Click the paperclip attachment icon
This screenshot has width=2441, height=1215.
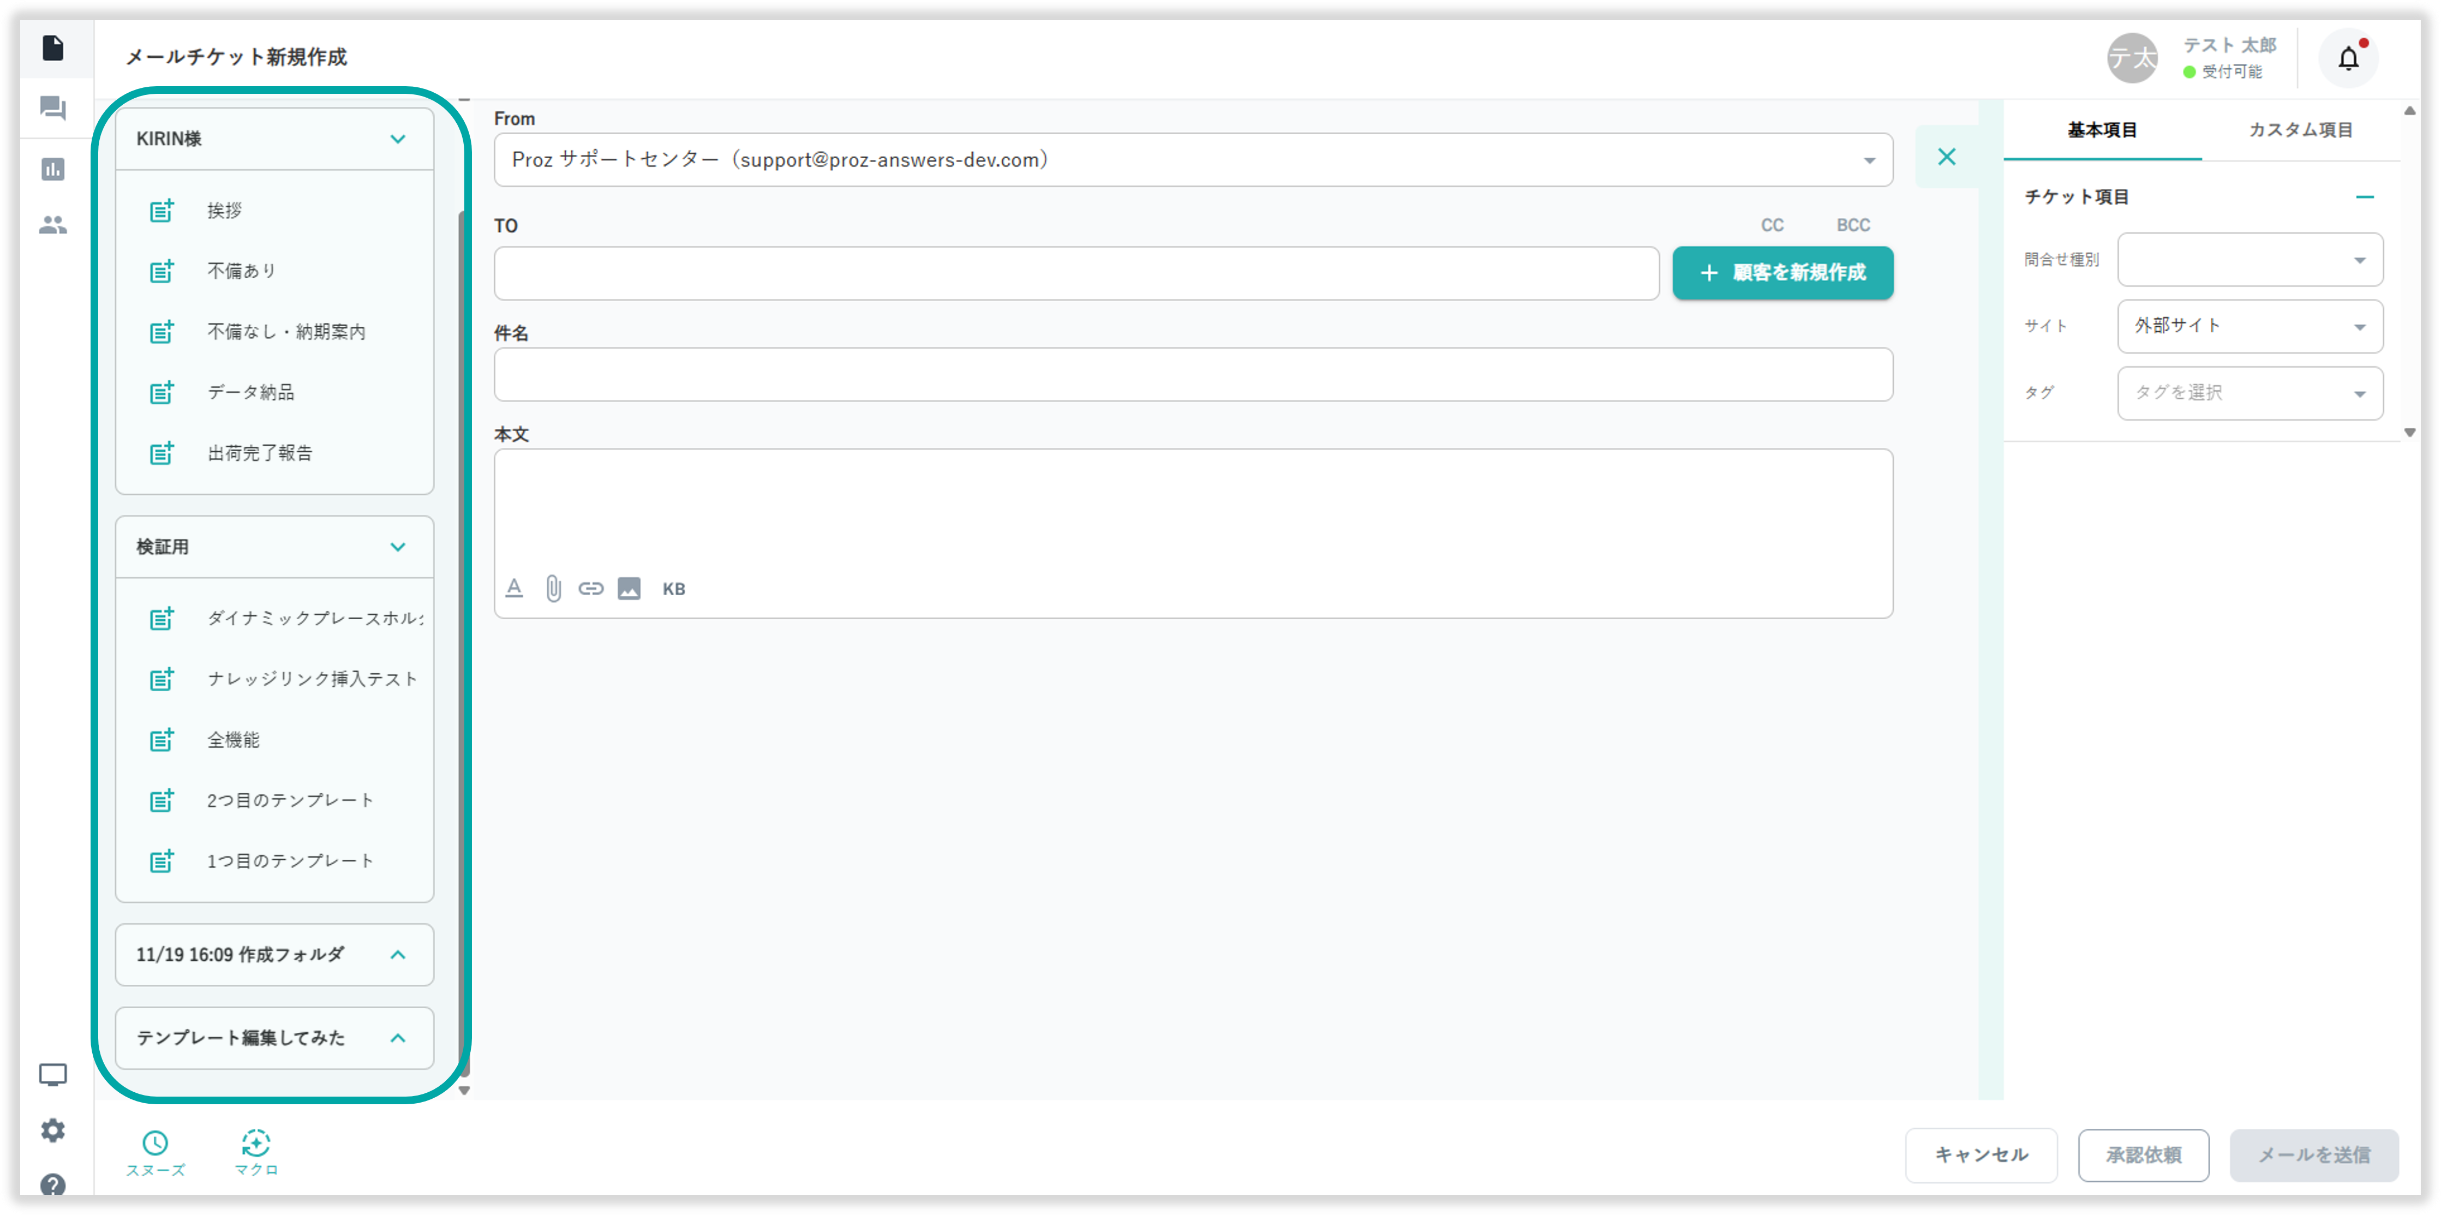tap(553, 589)
